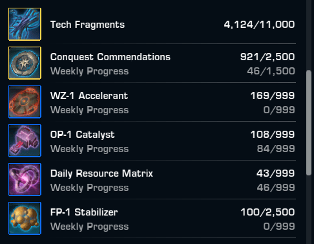
Task: Click the scrollbar track below the thumb
Action: (309, 209)
